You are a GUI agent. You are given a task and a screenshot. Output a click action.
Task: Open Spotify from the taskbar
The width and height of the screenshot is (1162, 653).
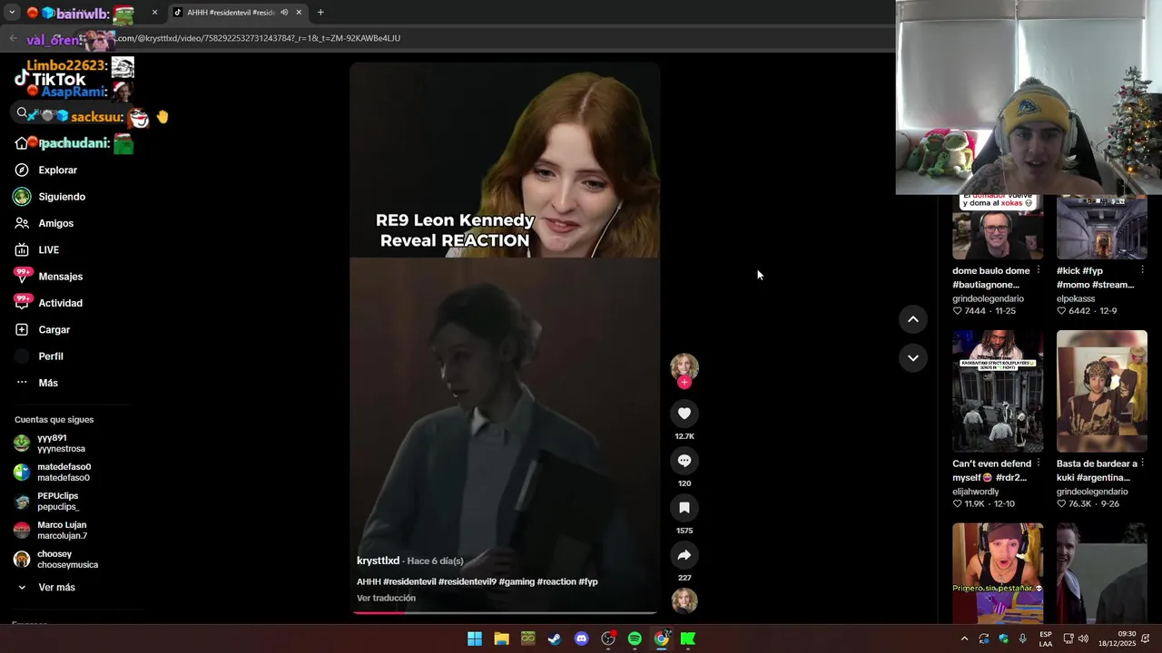click(635, 638)
